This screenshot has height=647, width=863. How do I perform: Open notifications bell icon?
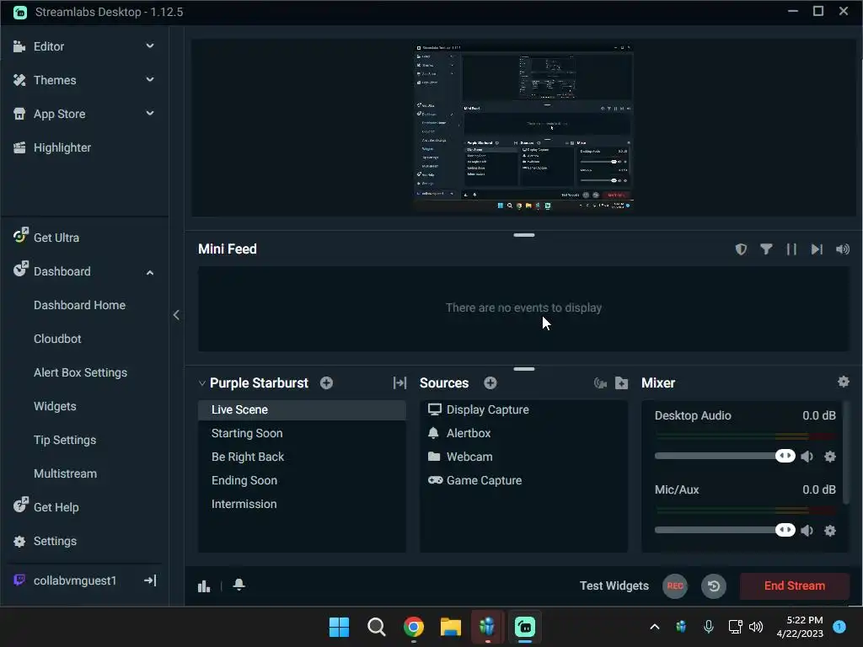click(239, 585)
